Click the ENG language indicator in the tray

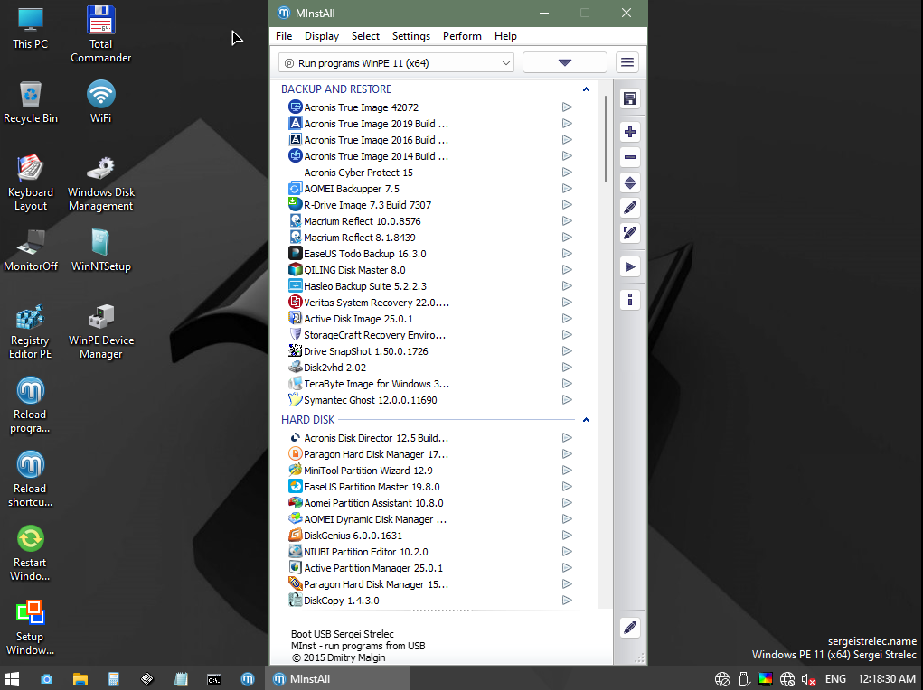point(835,679)
